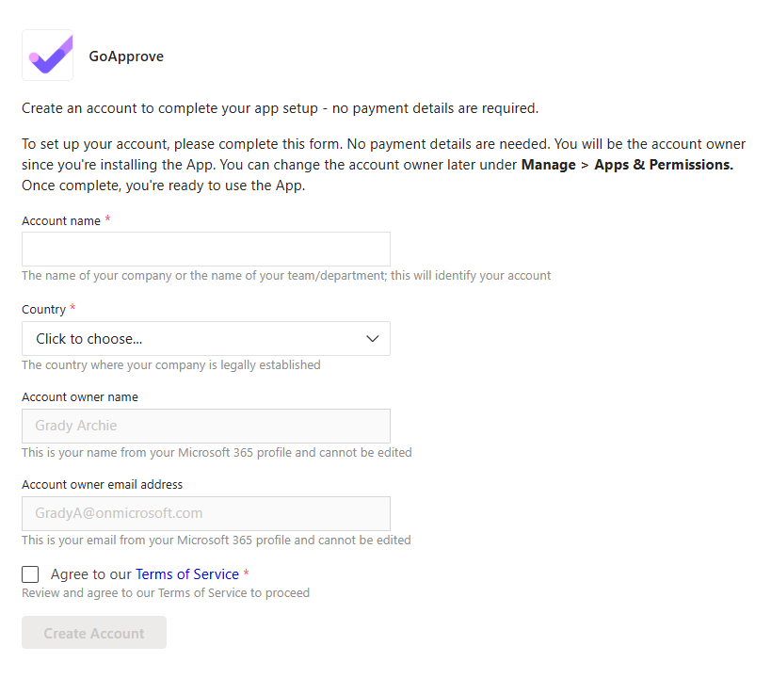
Task: Click the 'Account name' field label
Action: [x=61, y=221]
